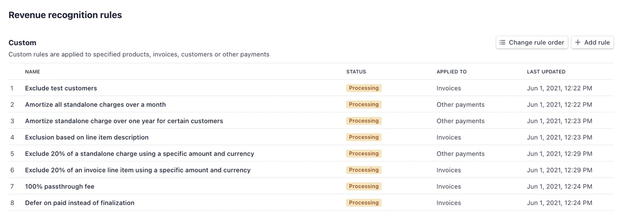Open Exclude 20% of a standalone charge rule
This screenshot has height=218, width=621.
click(139, 154)
